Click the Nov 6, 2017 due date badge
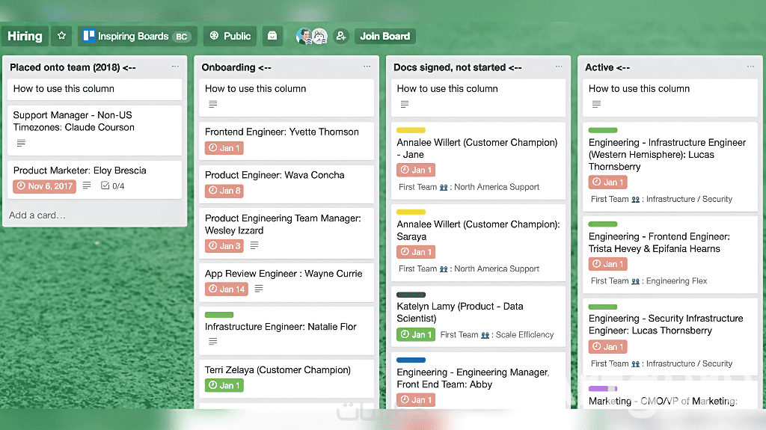Image resolution: width=766 pixels, height=430 pixels. [x=44, y=185]
